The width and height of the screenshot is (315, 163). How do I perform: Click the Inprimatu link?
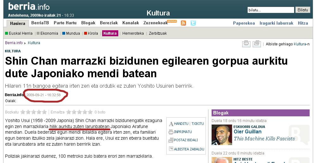[x=183, y=132]
